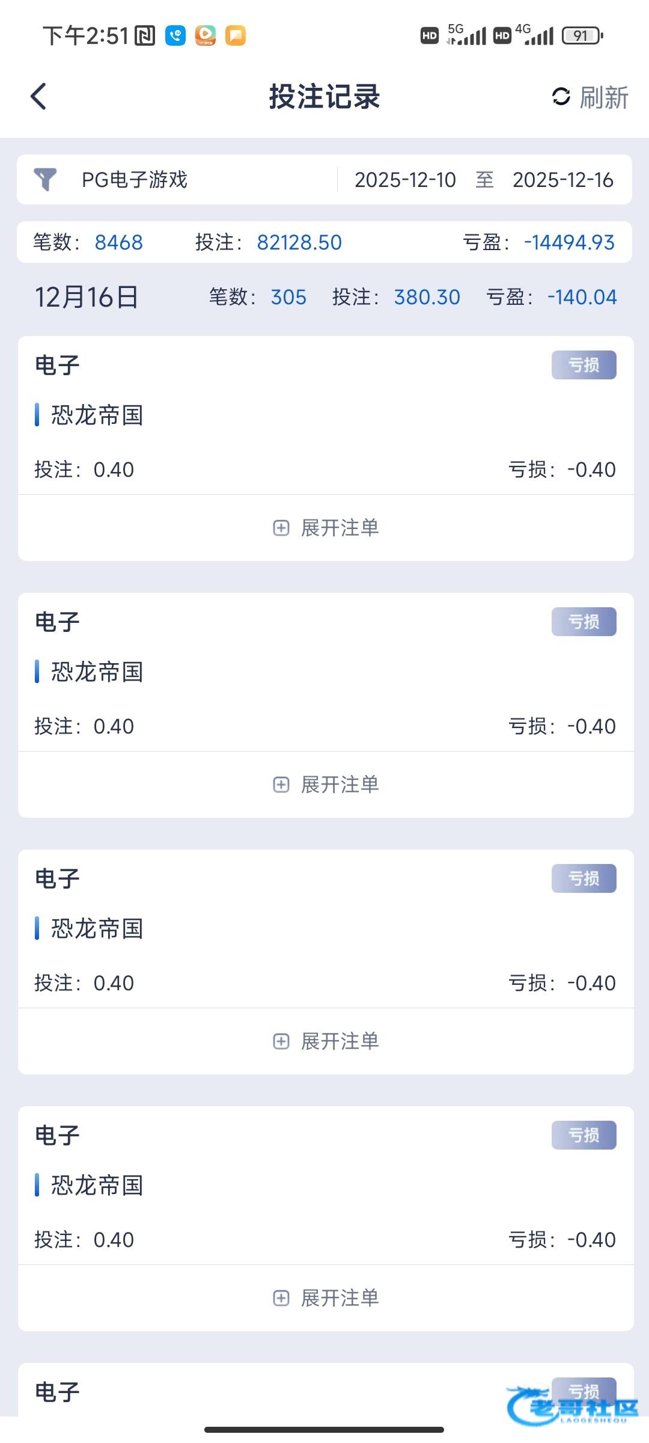The height and width of the screenshot is (1443, 649).
Task: Tap the first 亏损 status badge
Action: [583, 365]
